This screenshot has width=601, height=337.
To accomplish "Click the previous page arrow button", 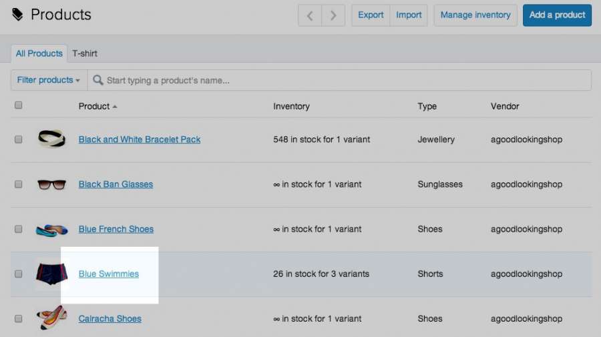I will 310,15.
